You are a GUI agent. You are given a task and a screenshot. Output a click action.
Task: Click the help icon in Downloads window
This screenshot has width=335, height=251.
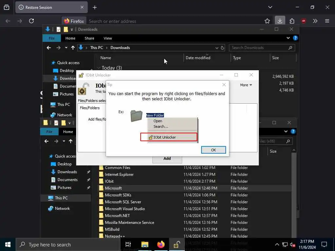pyautogui.click(x=295, y=38)
